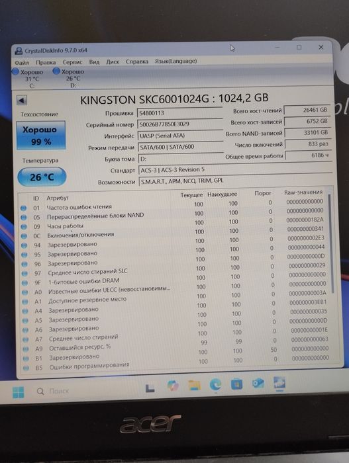The height and width of the screenshot is (463, 349).
Task: Select the C: drive status tab
Action: point(28,78)
